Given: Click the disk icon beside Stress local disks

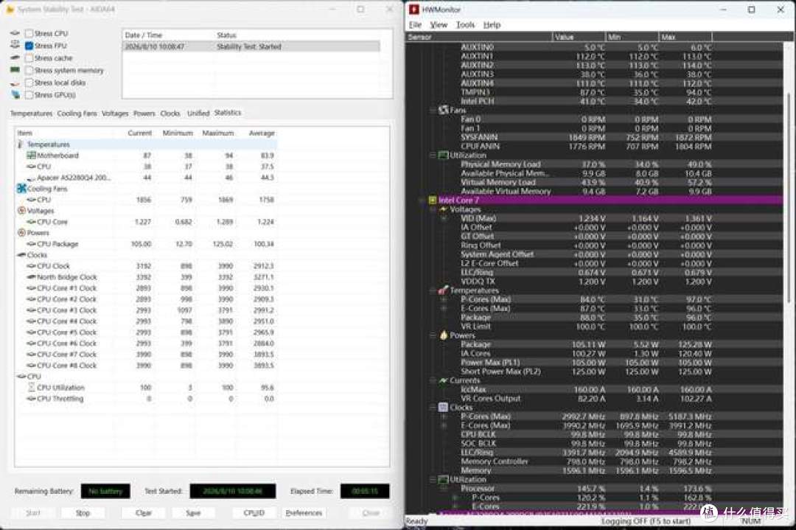Looking at the screenshot, I should point(15,83).
